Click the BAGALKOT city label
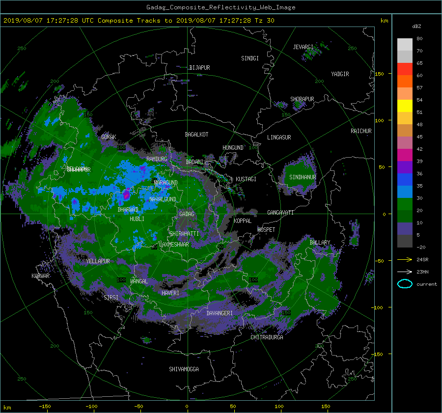This screenshot has height=413, width=442. [196, 135]
